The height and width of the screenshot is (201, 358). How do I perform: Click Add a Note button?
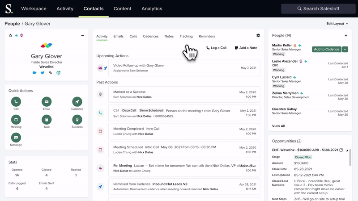[246, 48]
